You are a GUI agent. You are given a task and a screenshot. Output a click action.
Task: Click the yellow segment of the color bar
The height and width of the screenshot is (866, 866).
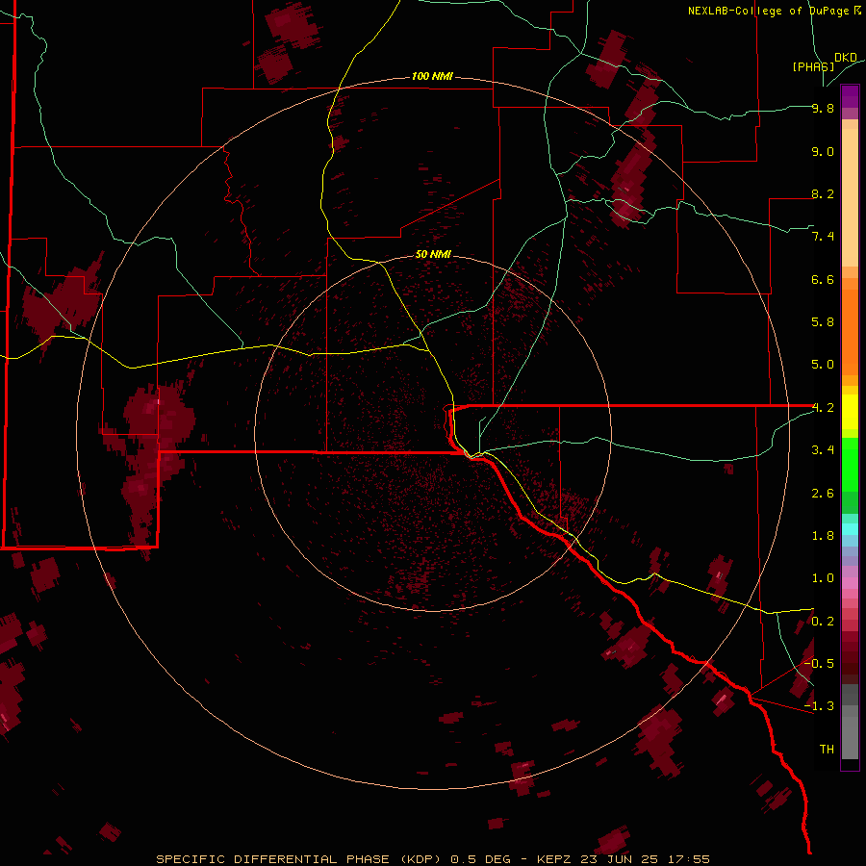tap(850, 412)
